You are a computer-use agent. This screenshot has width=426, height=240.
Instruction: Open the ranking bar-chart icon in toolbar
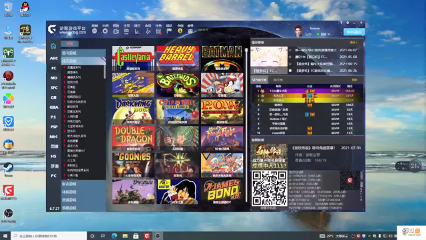pyautogui.click(x=137, y=31)
